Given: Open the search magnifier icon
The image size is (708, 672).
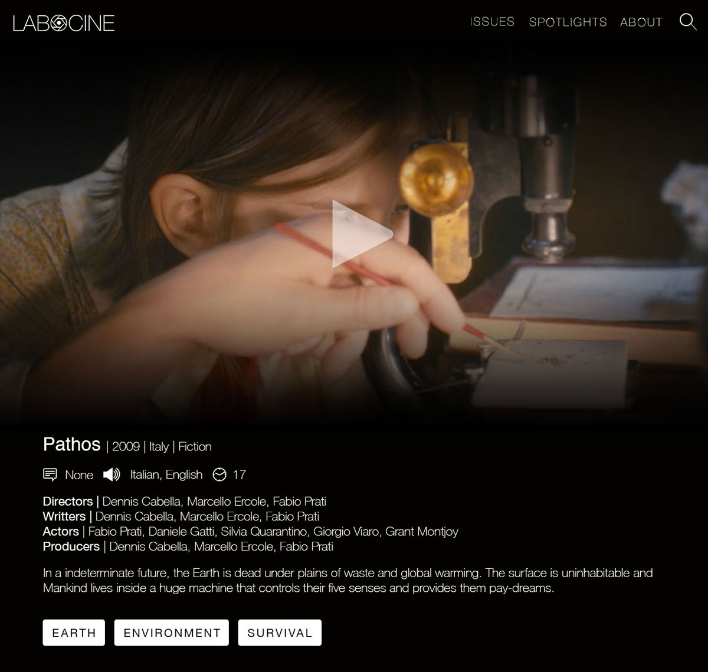Looking at the screenshot, I should click(x=688, y=22).
